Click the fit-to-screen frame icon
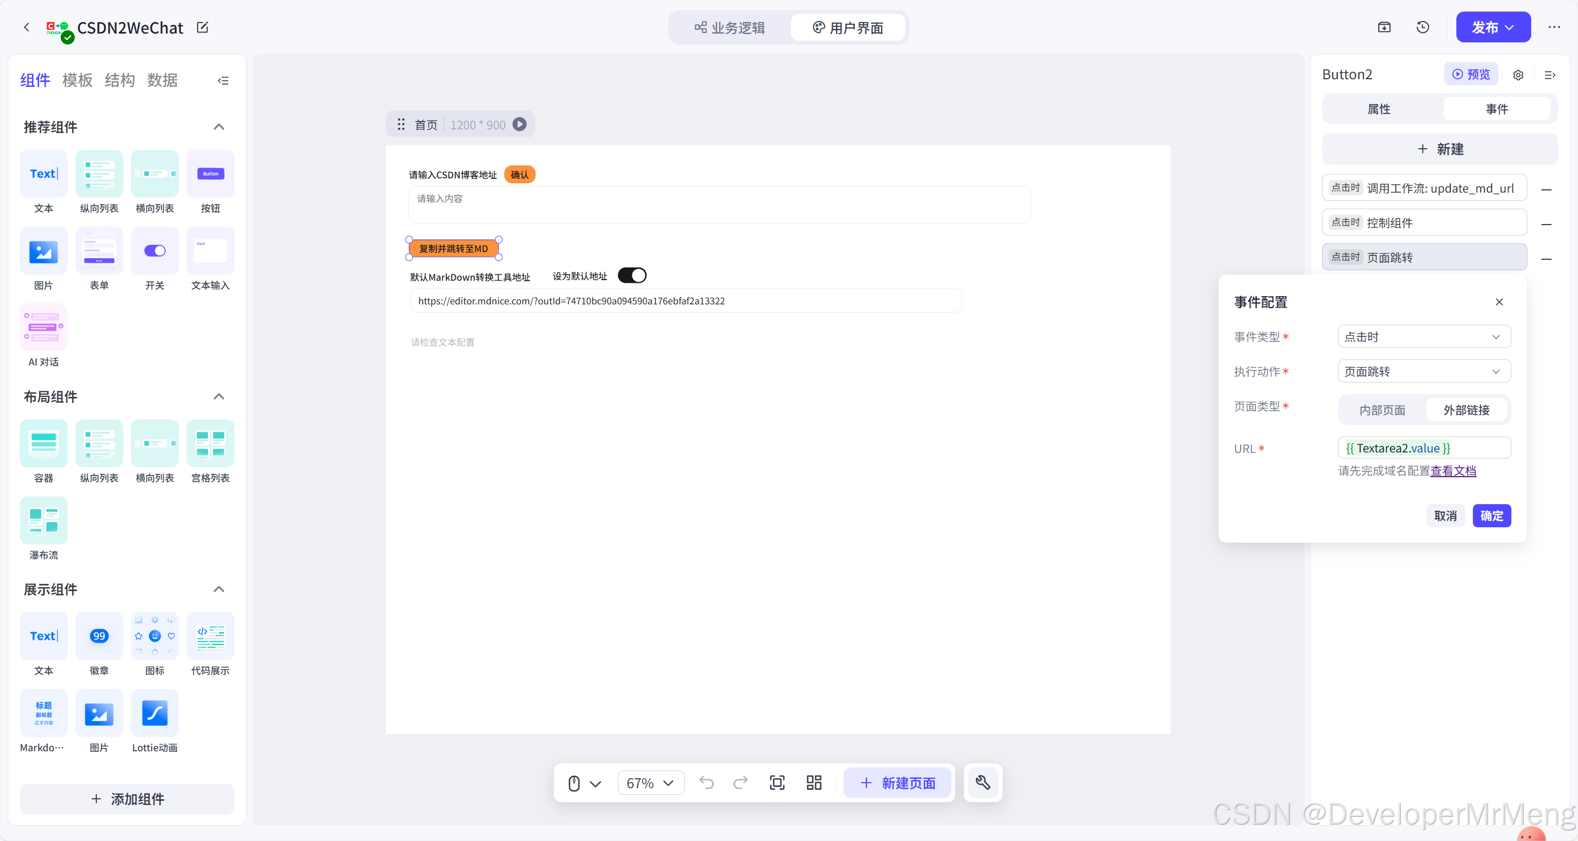 pyautogui.click(x=777, y=782)
